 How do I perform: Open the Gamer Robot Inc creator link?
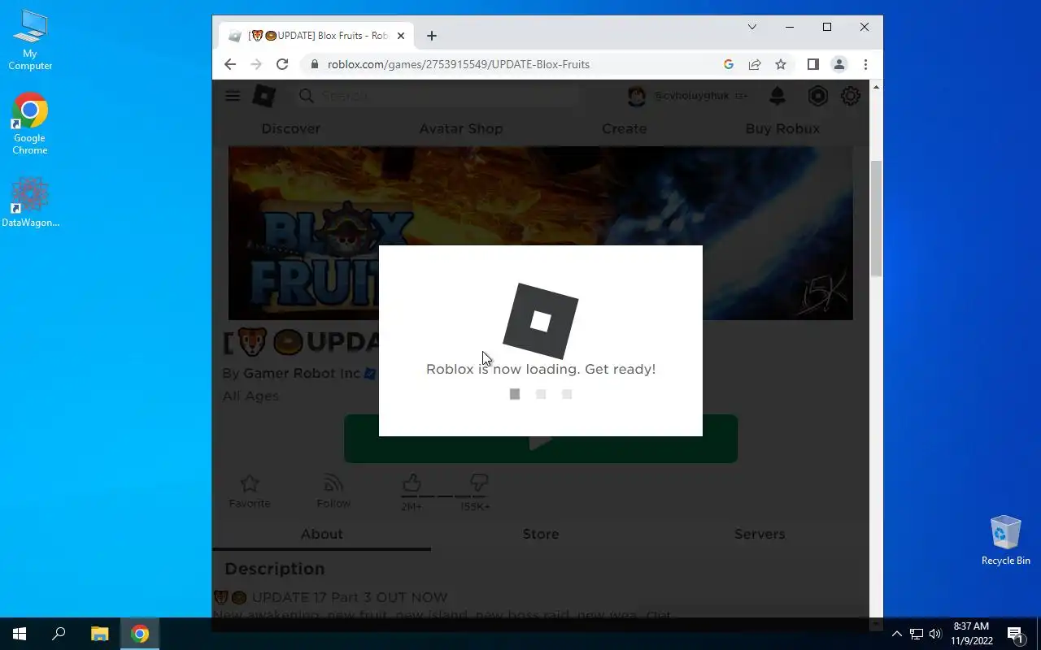point(302,374)
